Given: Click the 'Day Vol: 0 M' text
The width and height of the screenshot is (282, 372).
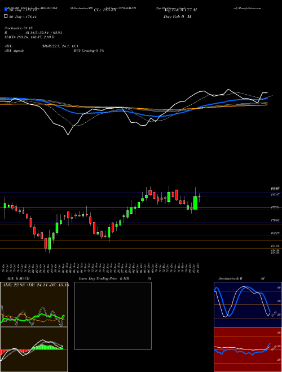Looking at the screenshot, I should point(177,17).
